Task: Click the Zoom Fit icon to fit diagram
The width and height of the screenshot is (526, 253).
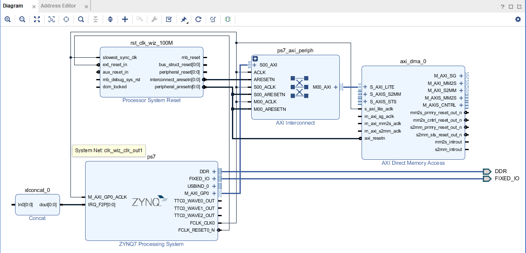Action: pos(37,19)
